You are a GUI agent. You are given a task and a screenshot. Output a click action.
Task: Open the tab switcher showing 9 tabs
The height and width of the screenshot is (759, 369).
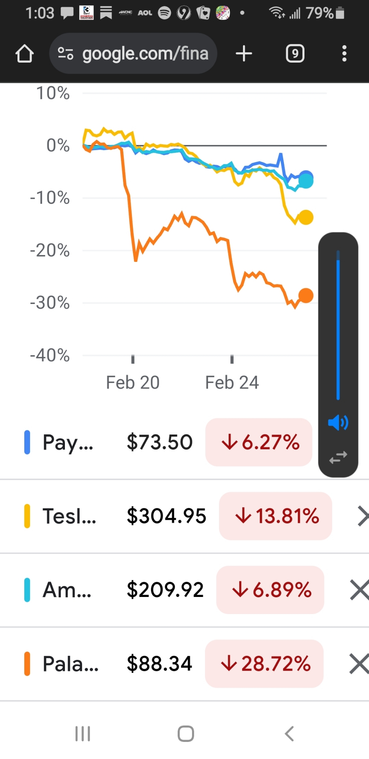(x=295, y=54)
